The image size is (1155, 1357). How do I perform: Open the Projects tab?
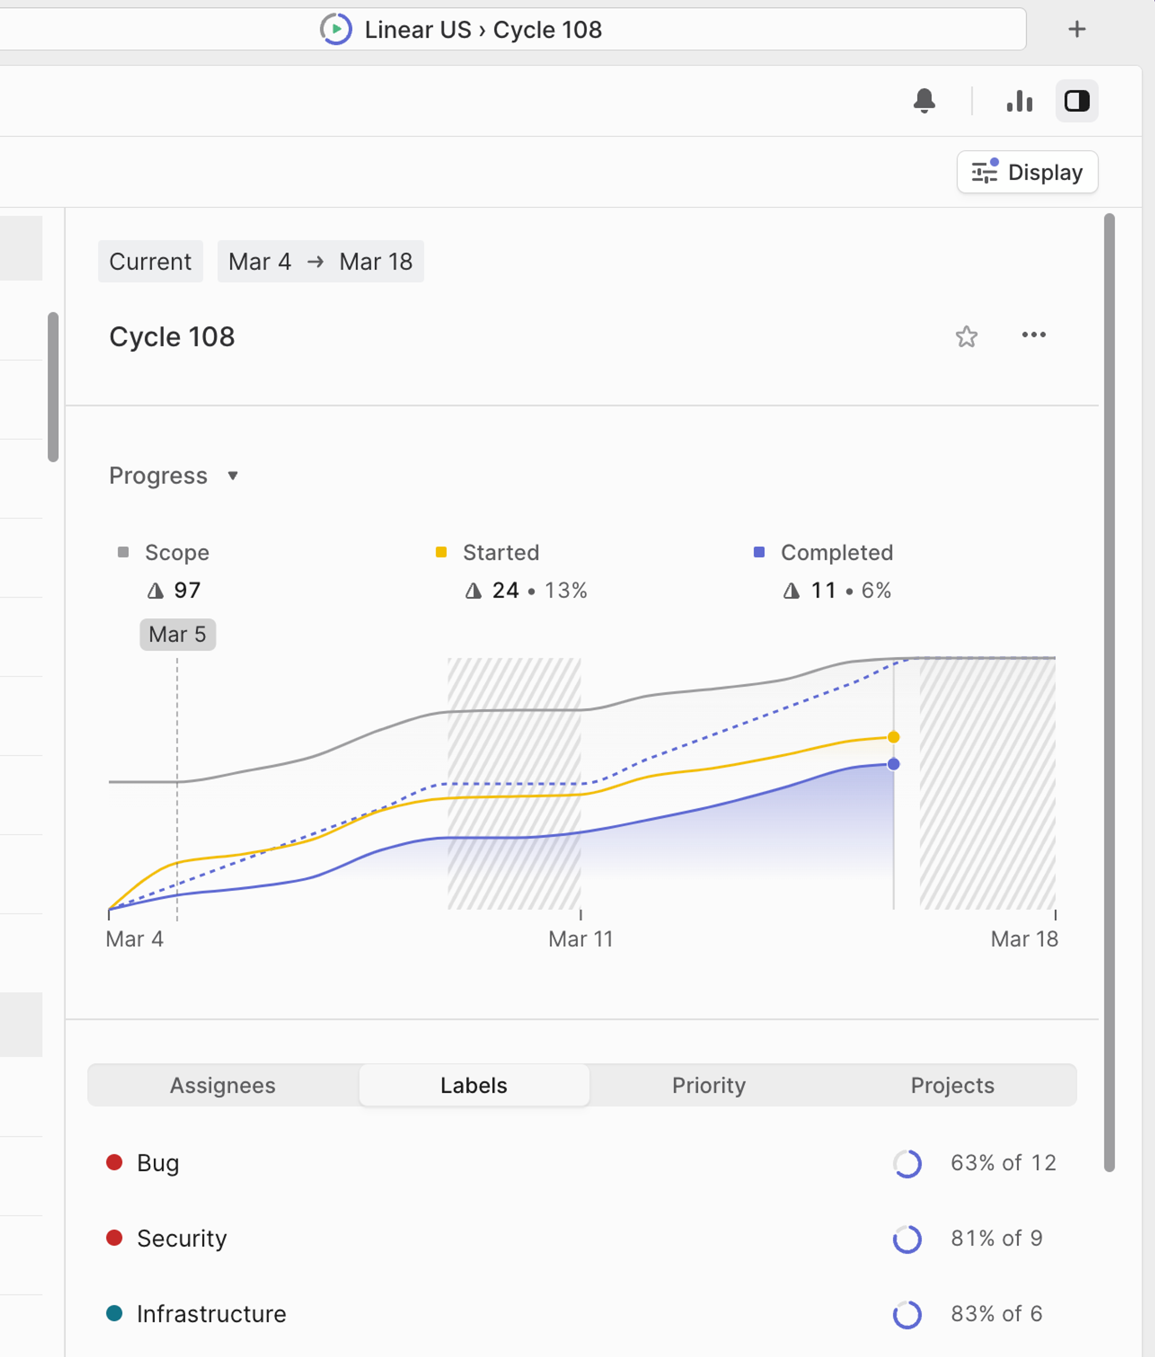tap(952, 1086)
